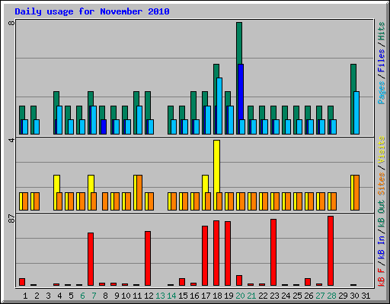
Task: Click the yellow visits bar on day 4
Action: click(56, 183)
